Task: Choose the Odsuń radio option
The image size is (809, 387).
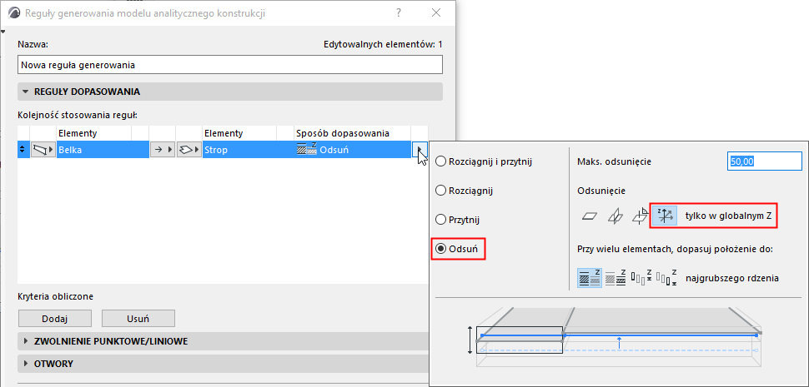Action: [457, 249]
